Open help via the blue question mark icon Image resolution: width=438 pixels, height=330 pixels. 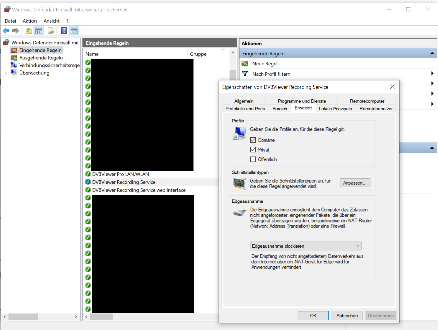[x=64, y=31]
